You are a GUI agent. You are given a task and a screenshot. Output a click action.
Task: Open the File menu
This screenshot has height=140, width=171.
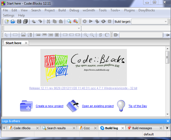(5, 10)
